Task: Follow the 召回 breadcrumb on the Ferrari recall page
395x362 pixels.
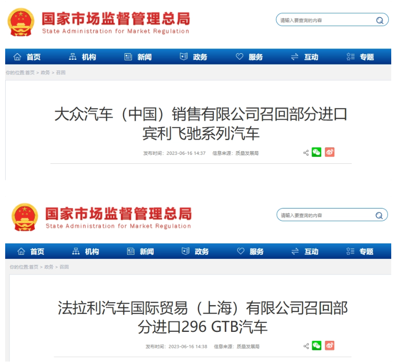Action: pyautogui.click(x=64, y=267)
